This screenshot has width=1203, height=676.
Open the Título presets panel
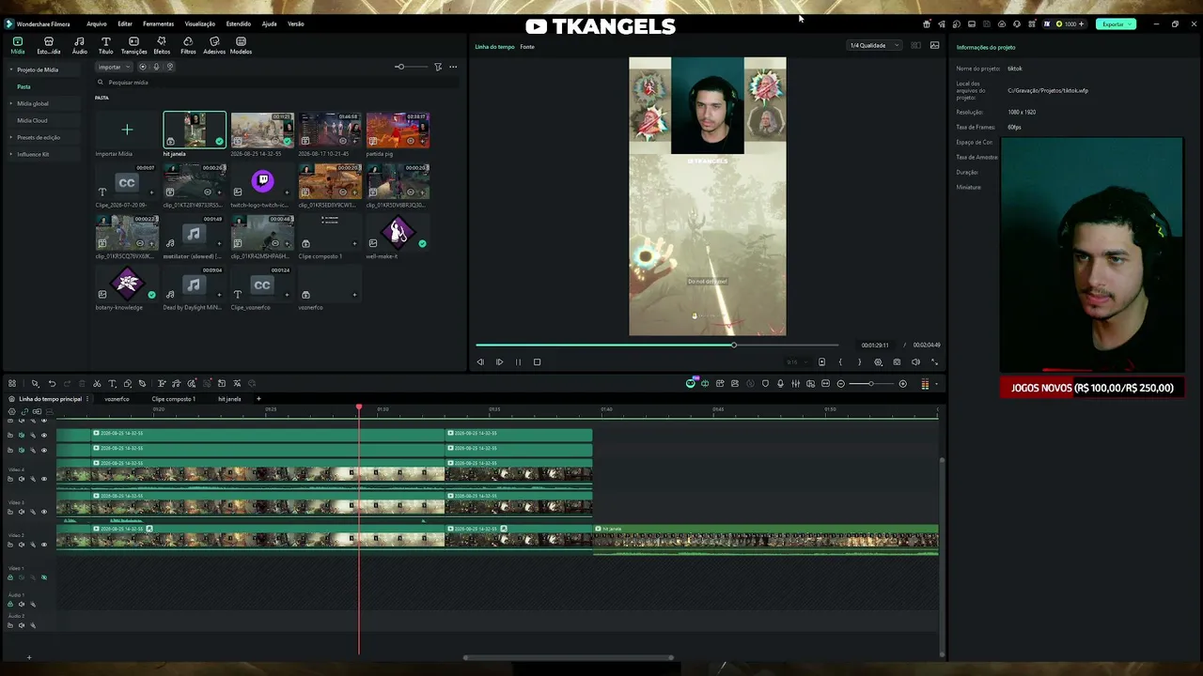click(x=105, y=45)
